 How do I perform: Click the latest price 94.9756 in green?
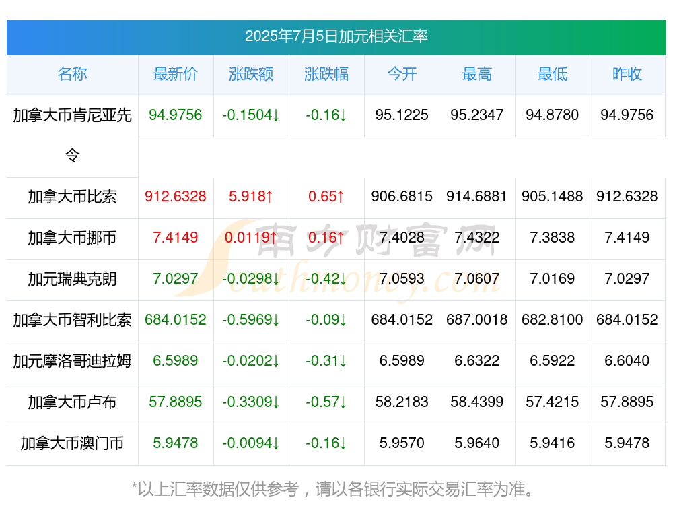coord(176,115)
